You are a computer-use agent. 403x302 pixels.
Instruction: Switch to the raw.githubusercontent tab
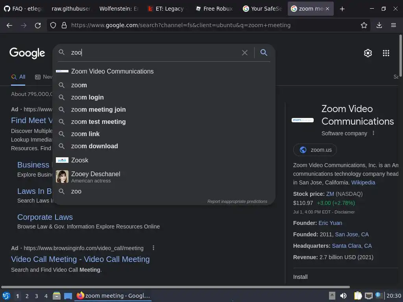(70, 9)
